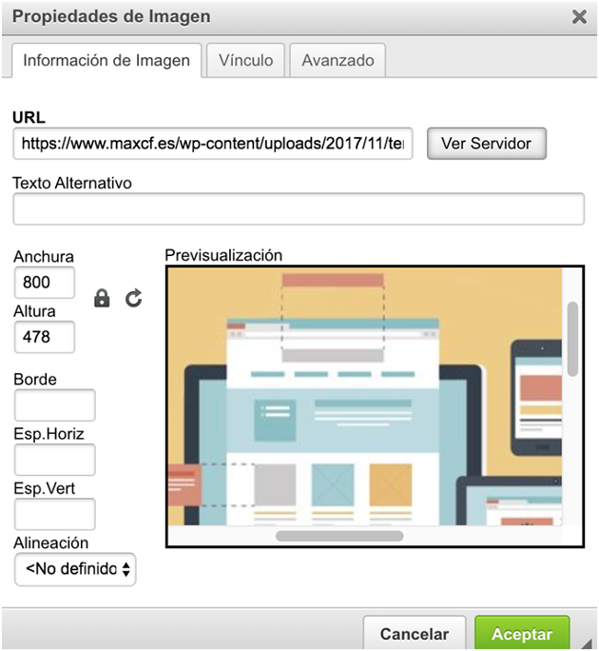Click the Cancelar button

coord(415,634)
